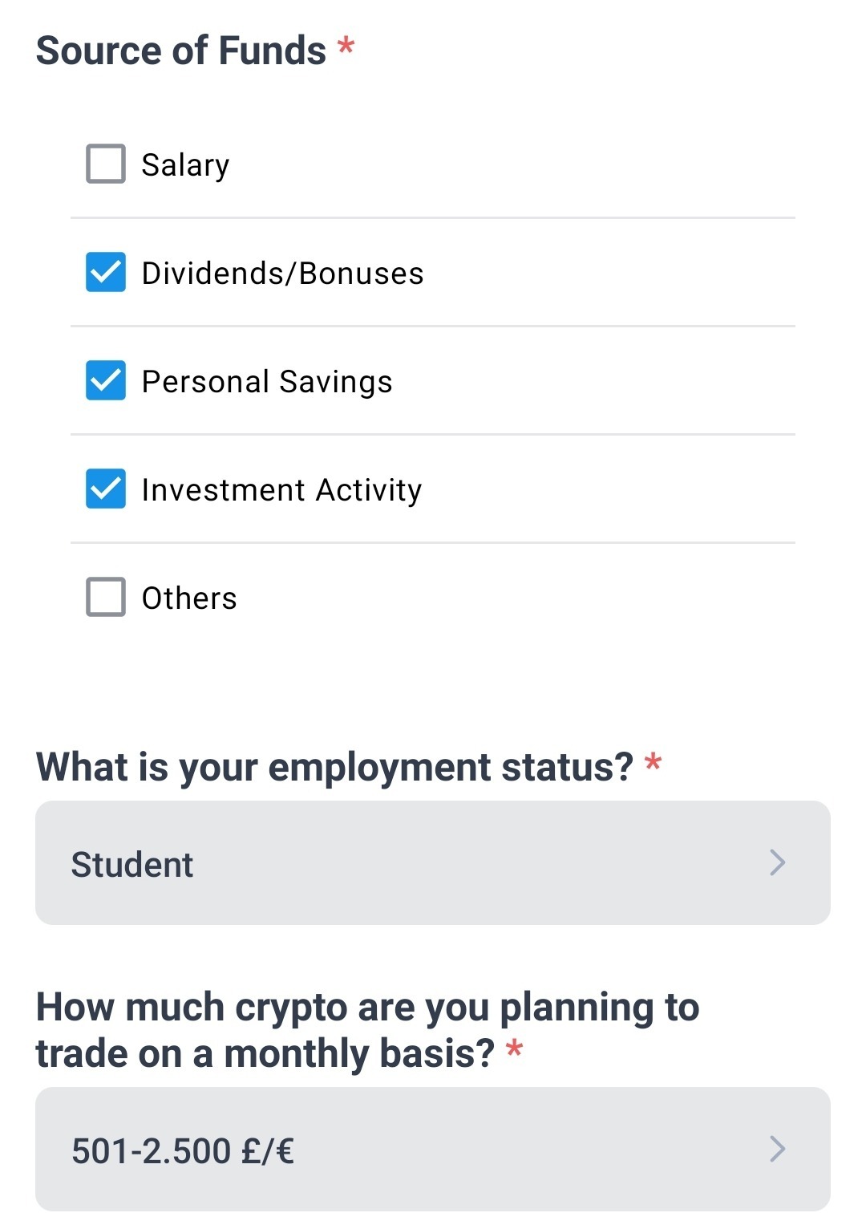The width and height of the screenshot is (866, 1225).
Task: Click the Investment Activity label text
Action: tap(281, 490)
